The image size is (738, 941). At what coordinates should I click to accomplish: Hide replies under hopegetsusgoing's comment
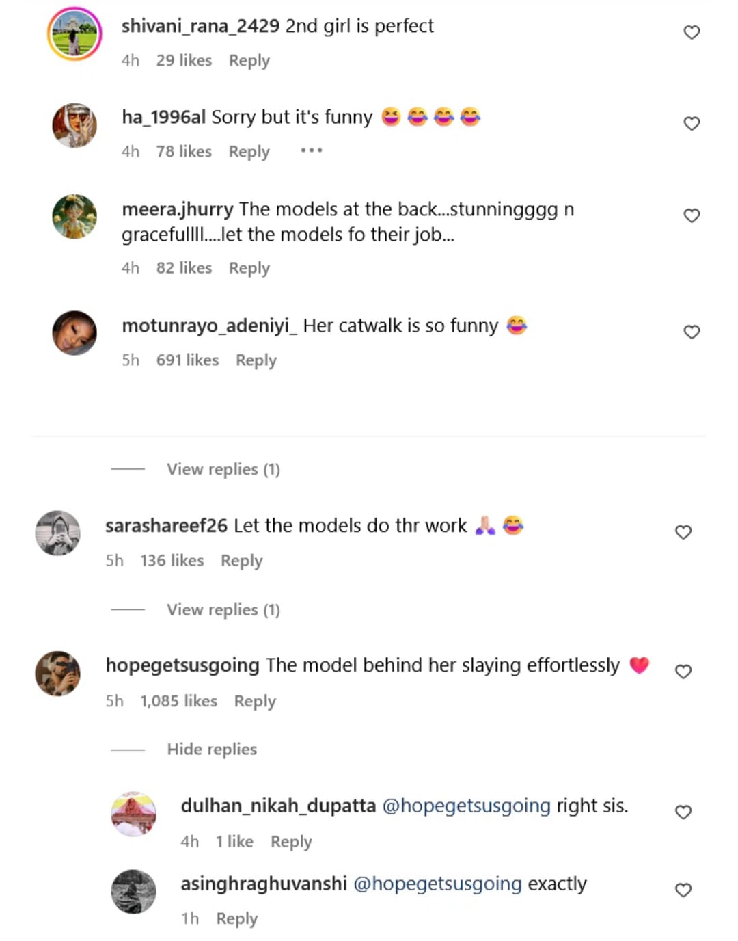(x=212, y=750)
